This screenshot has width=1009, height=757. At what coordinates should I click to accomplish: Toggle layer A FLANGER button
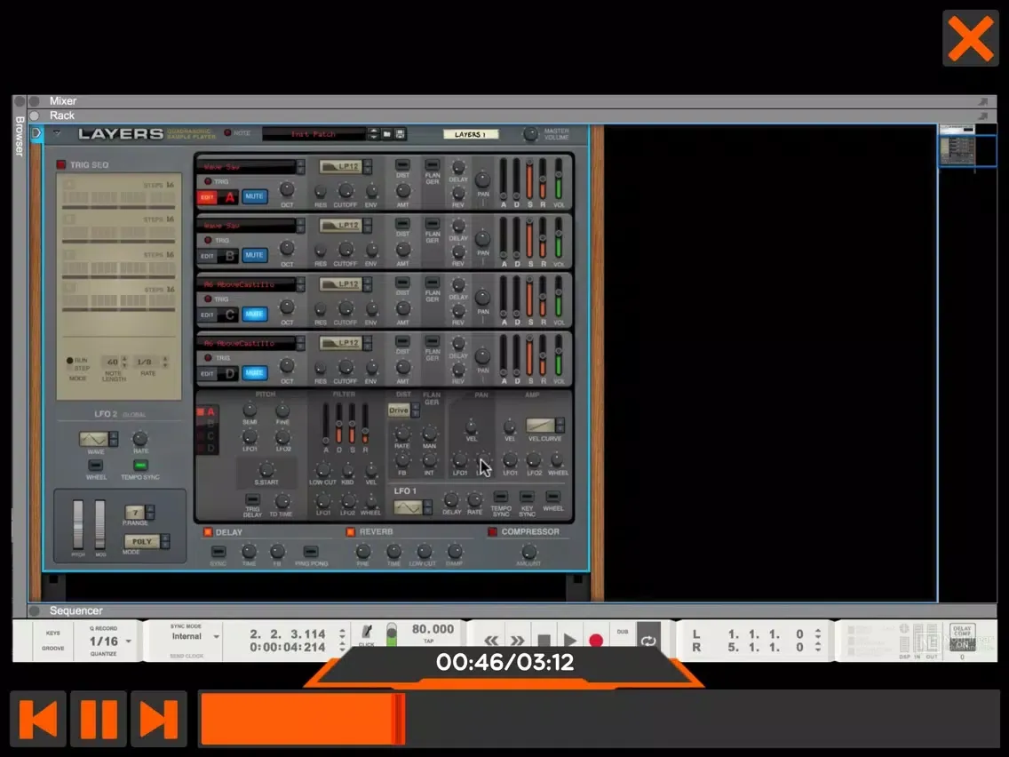coord(433,164)
